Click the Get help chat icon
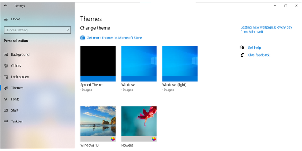This screenshot has width=302, height=151. (242, 48)
